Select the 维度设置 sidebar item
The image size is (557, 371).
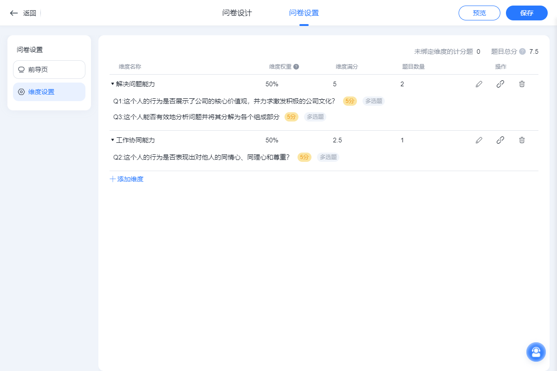49,92
